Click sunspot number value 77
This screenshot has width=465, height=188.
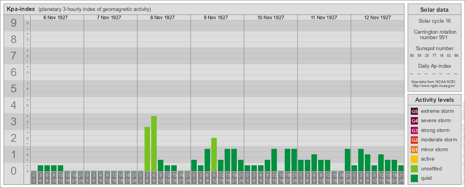(434, 56)
